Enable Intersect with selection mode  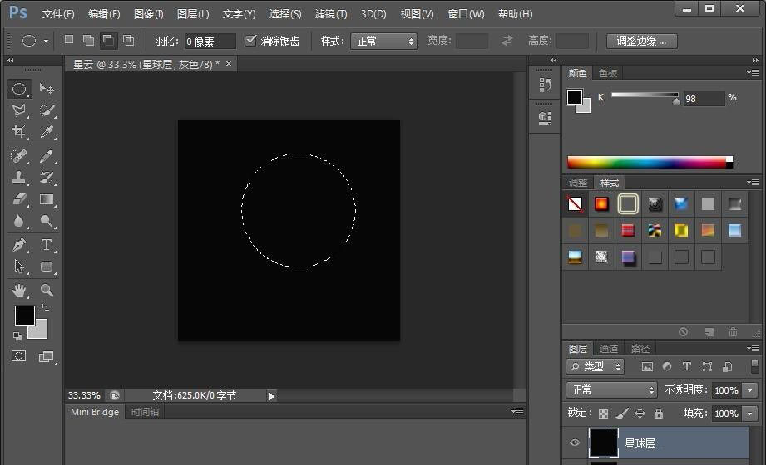click(128, 40)
